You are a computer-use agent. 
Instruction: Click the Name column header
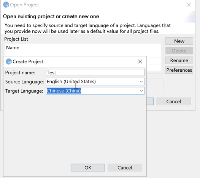tap(13, 47)
